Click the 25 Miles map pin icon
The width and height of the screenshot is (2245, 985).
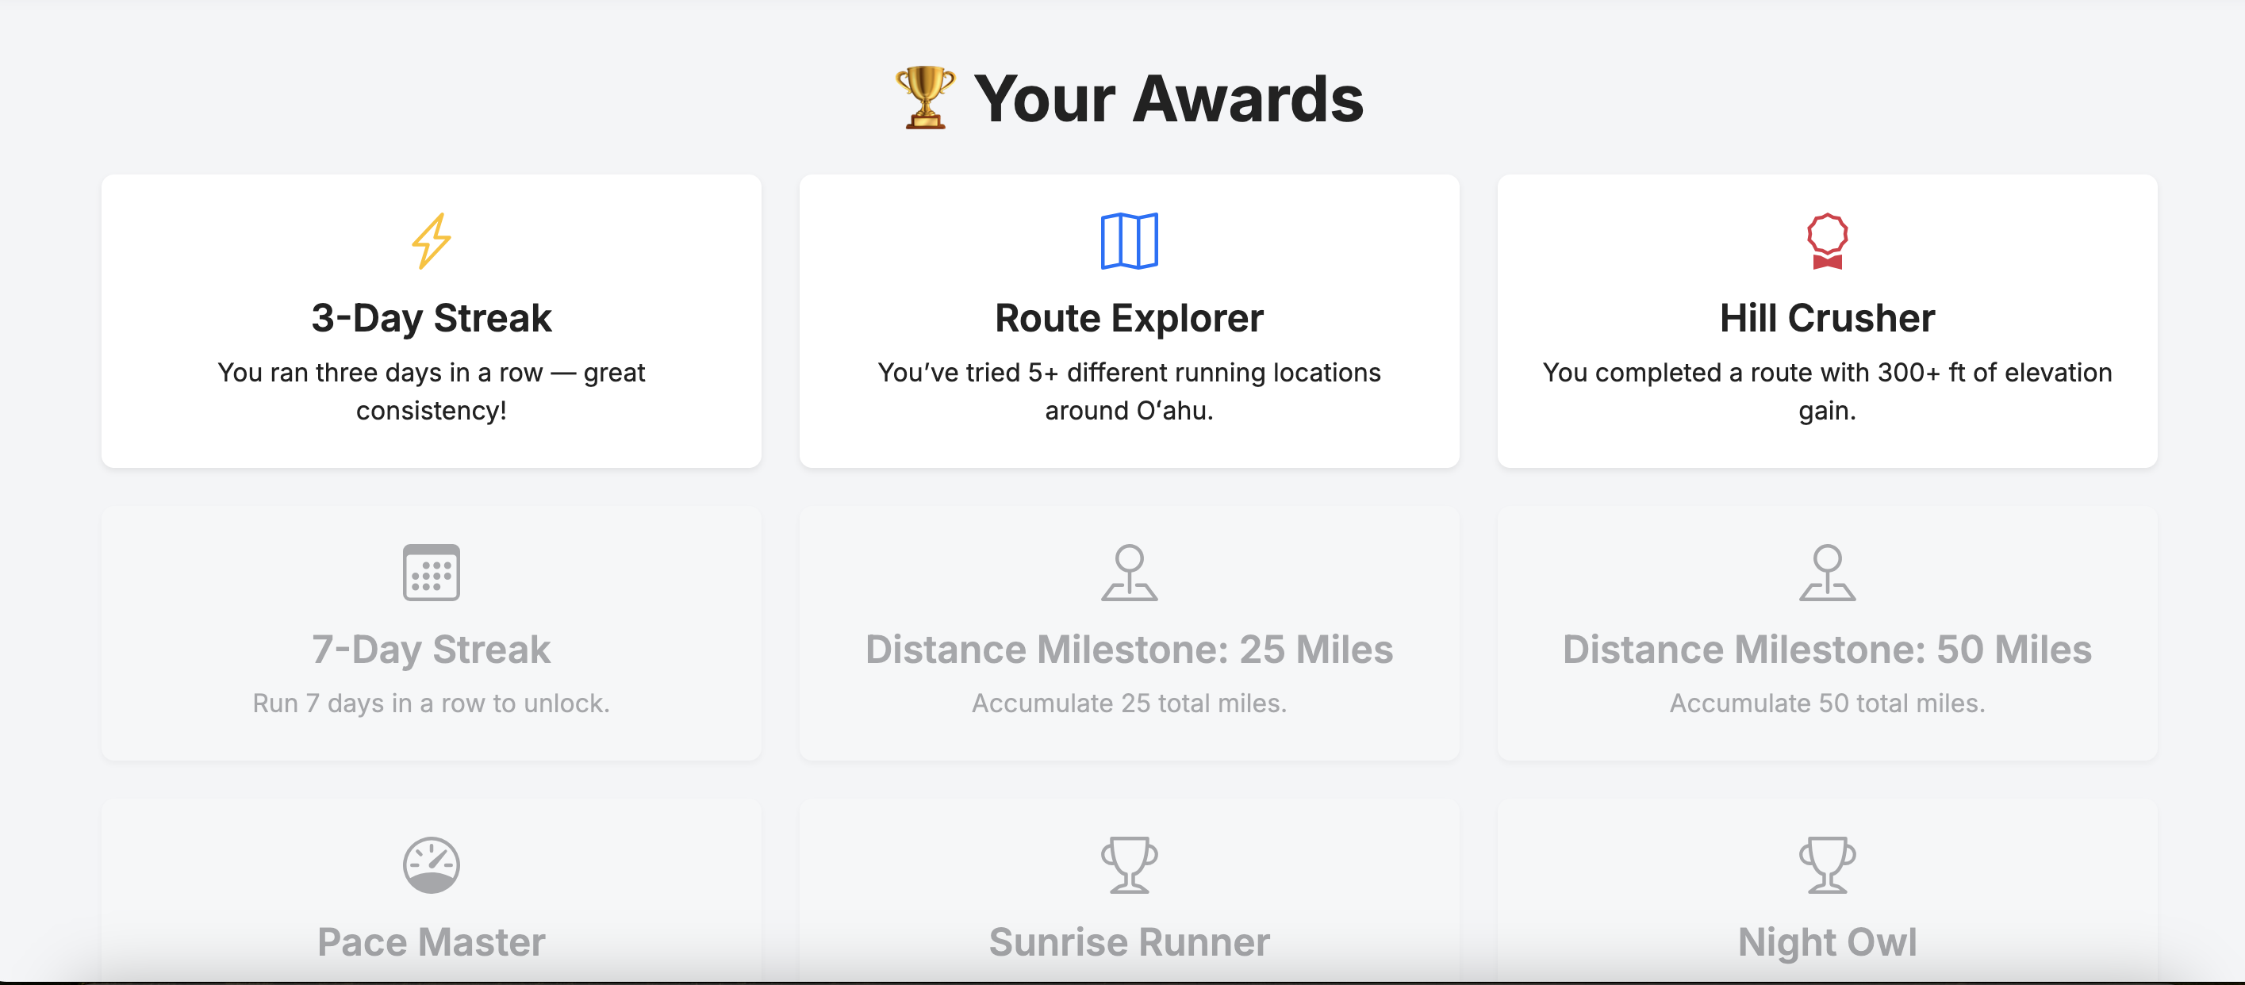point(1129,572)
